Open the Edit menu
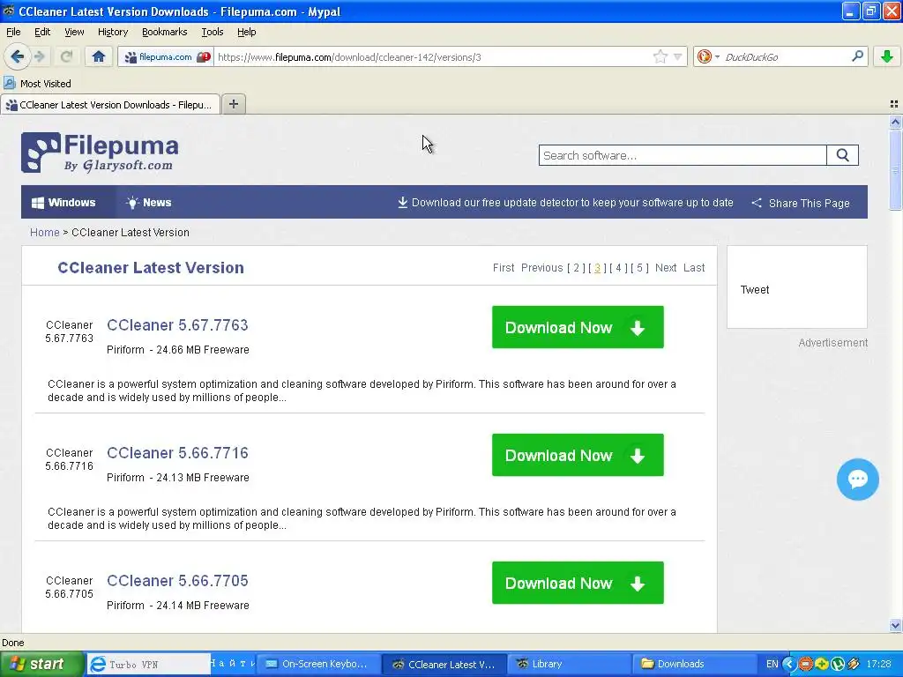 (x=42, y=32)
